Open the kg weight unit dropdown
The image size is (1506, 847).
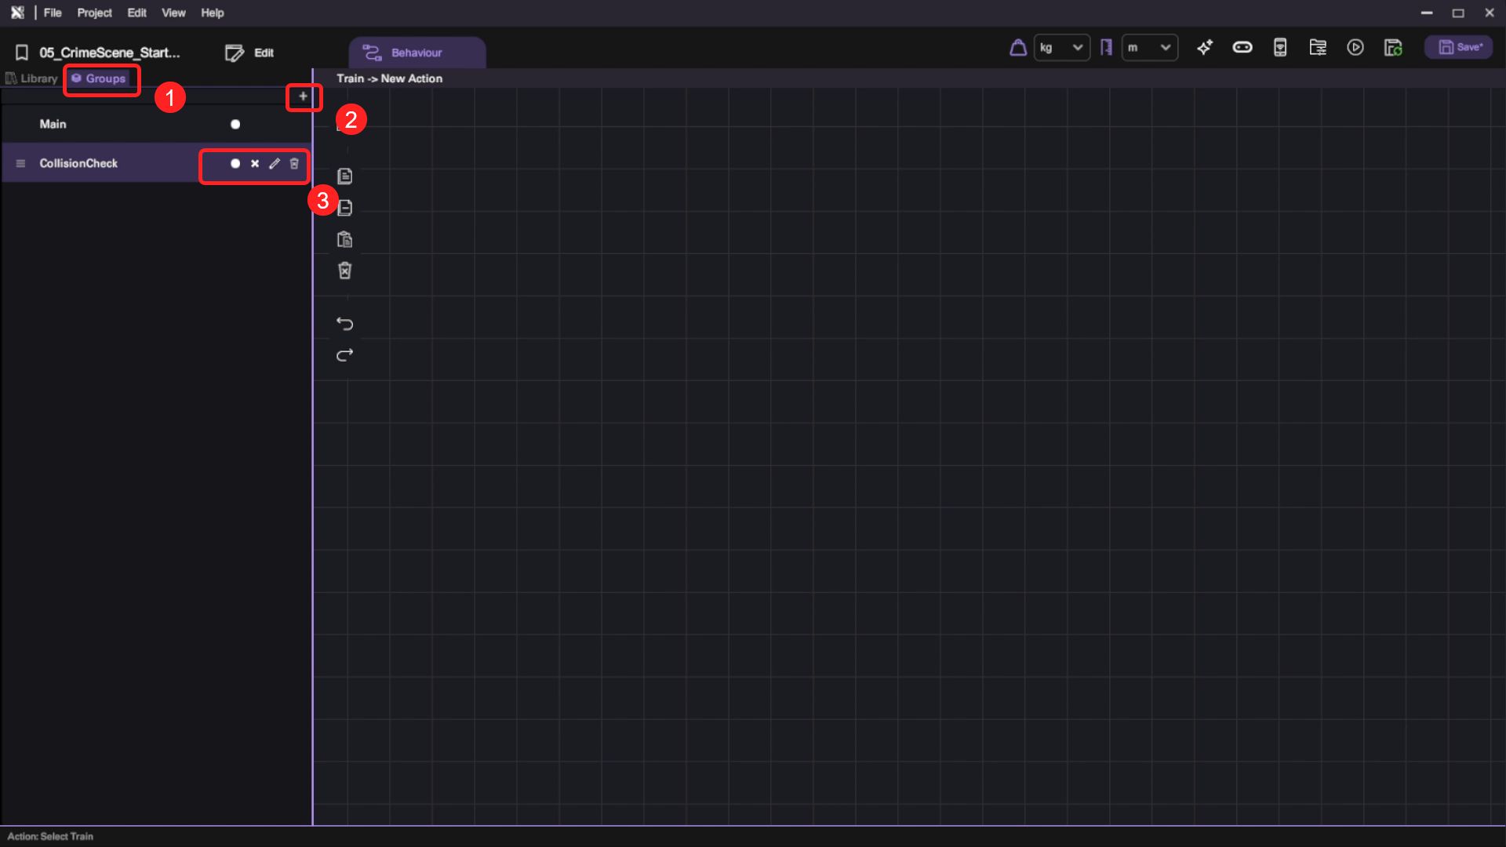1062,48
